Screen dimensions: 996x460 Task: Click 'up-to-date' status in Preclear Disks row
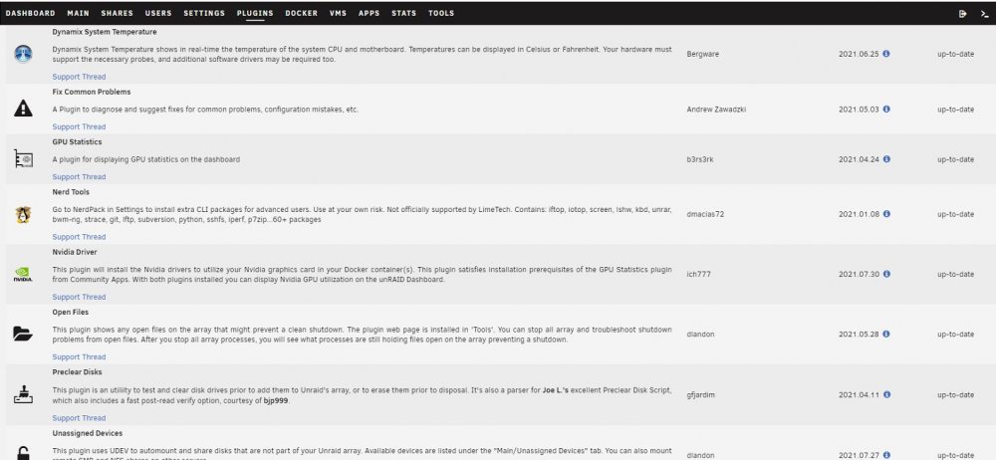tap(955, 395)
